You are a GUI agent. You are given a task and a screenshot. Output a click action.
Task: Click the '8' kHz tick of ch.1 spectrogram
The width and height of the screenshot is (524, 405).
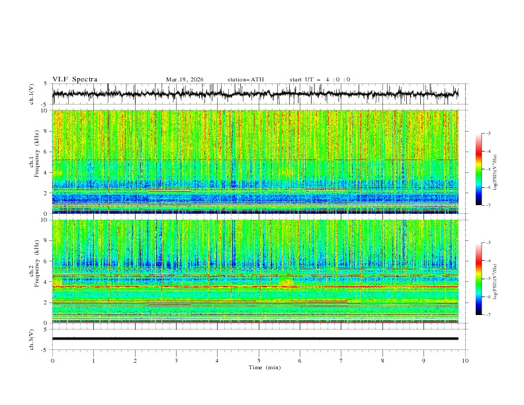pyautogui.click(x=46, y=131)
